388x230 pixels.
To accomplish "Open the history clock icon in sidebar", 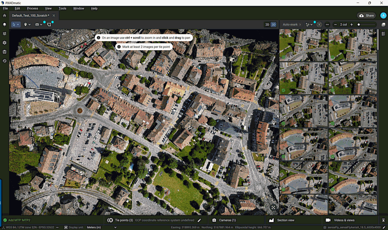I will coord(4,61).
